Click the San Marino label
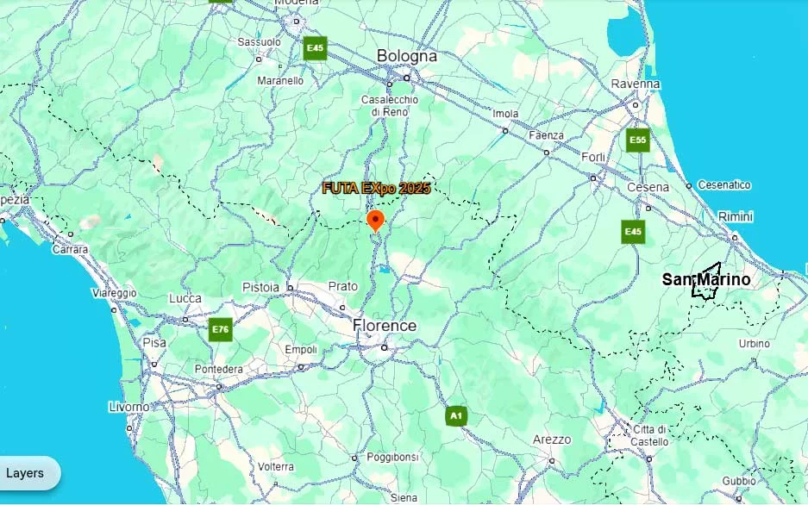Viewport: 808px width, 505px height. coord(706,279)
